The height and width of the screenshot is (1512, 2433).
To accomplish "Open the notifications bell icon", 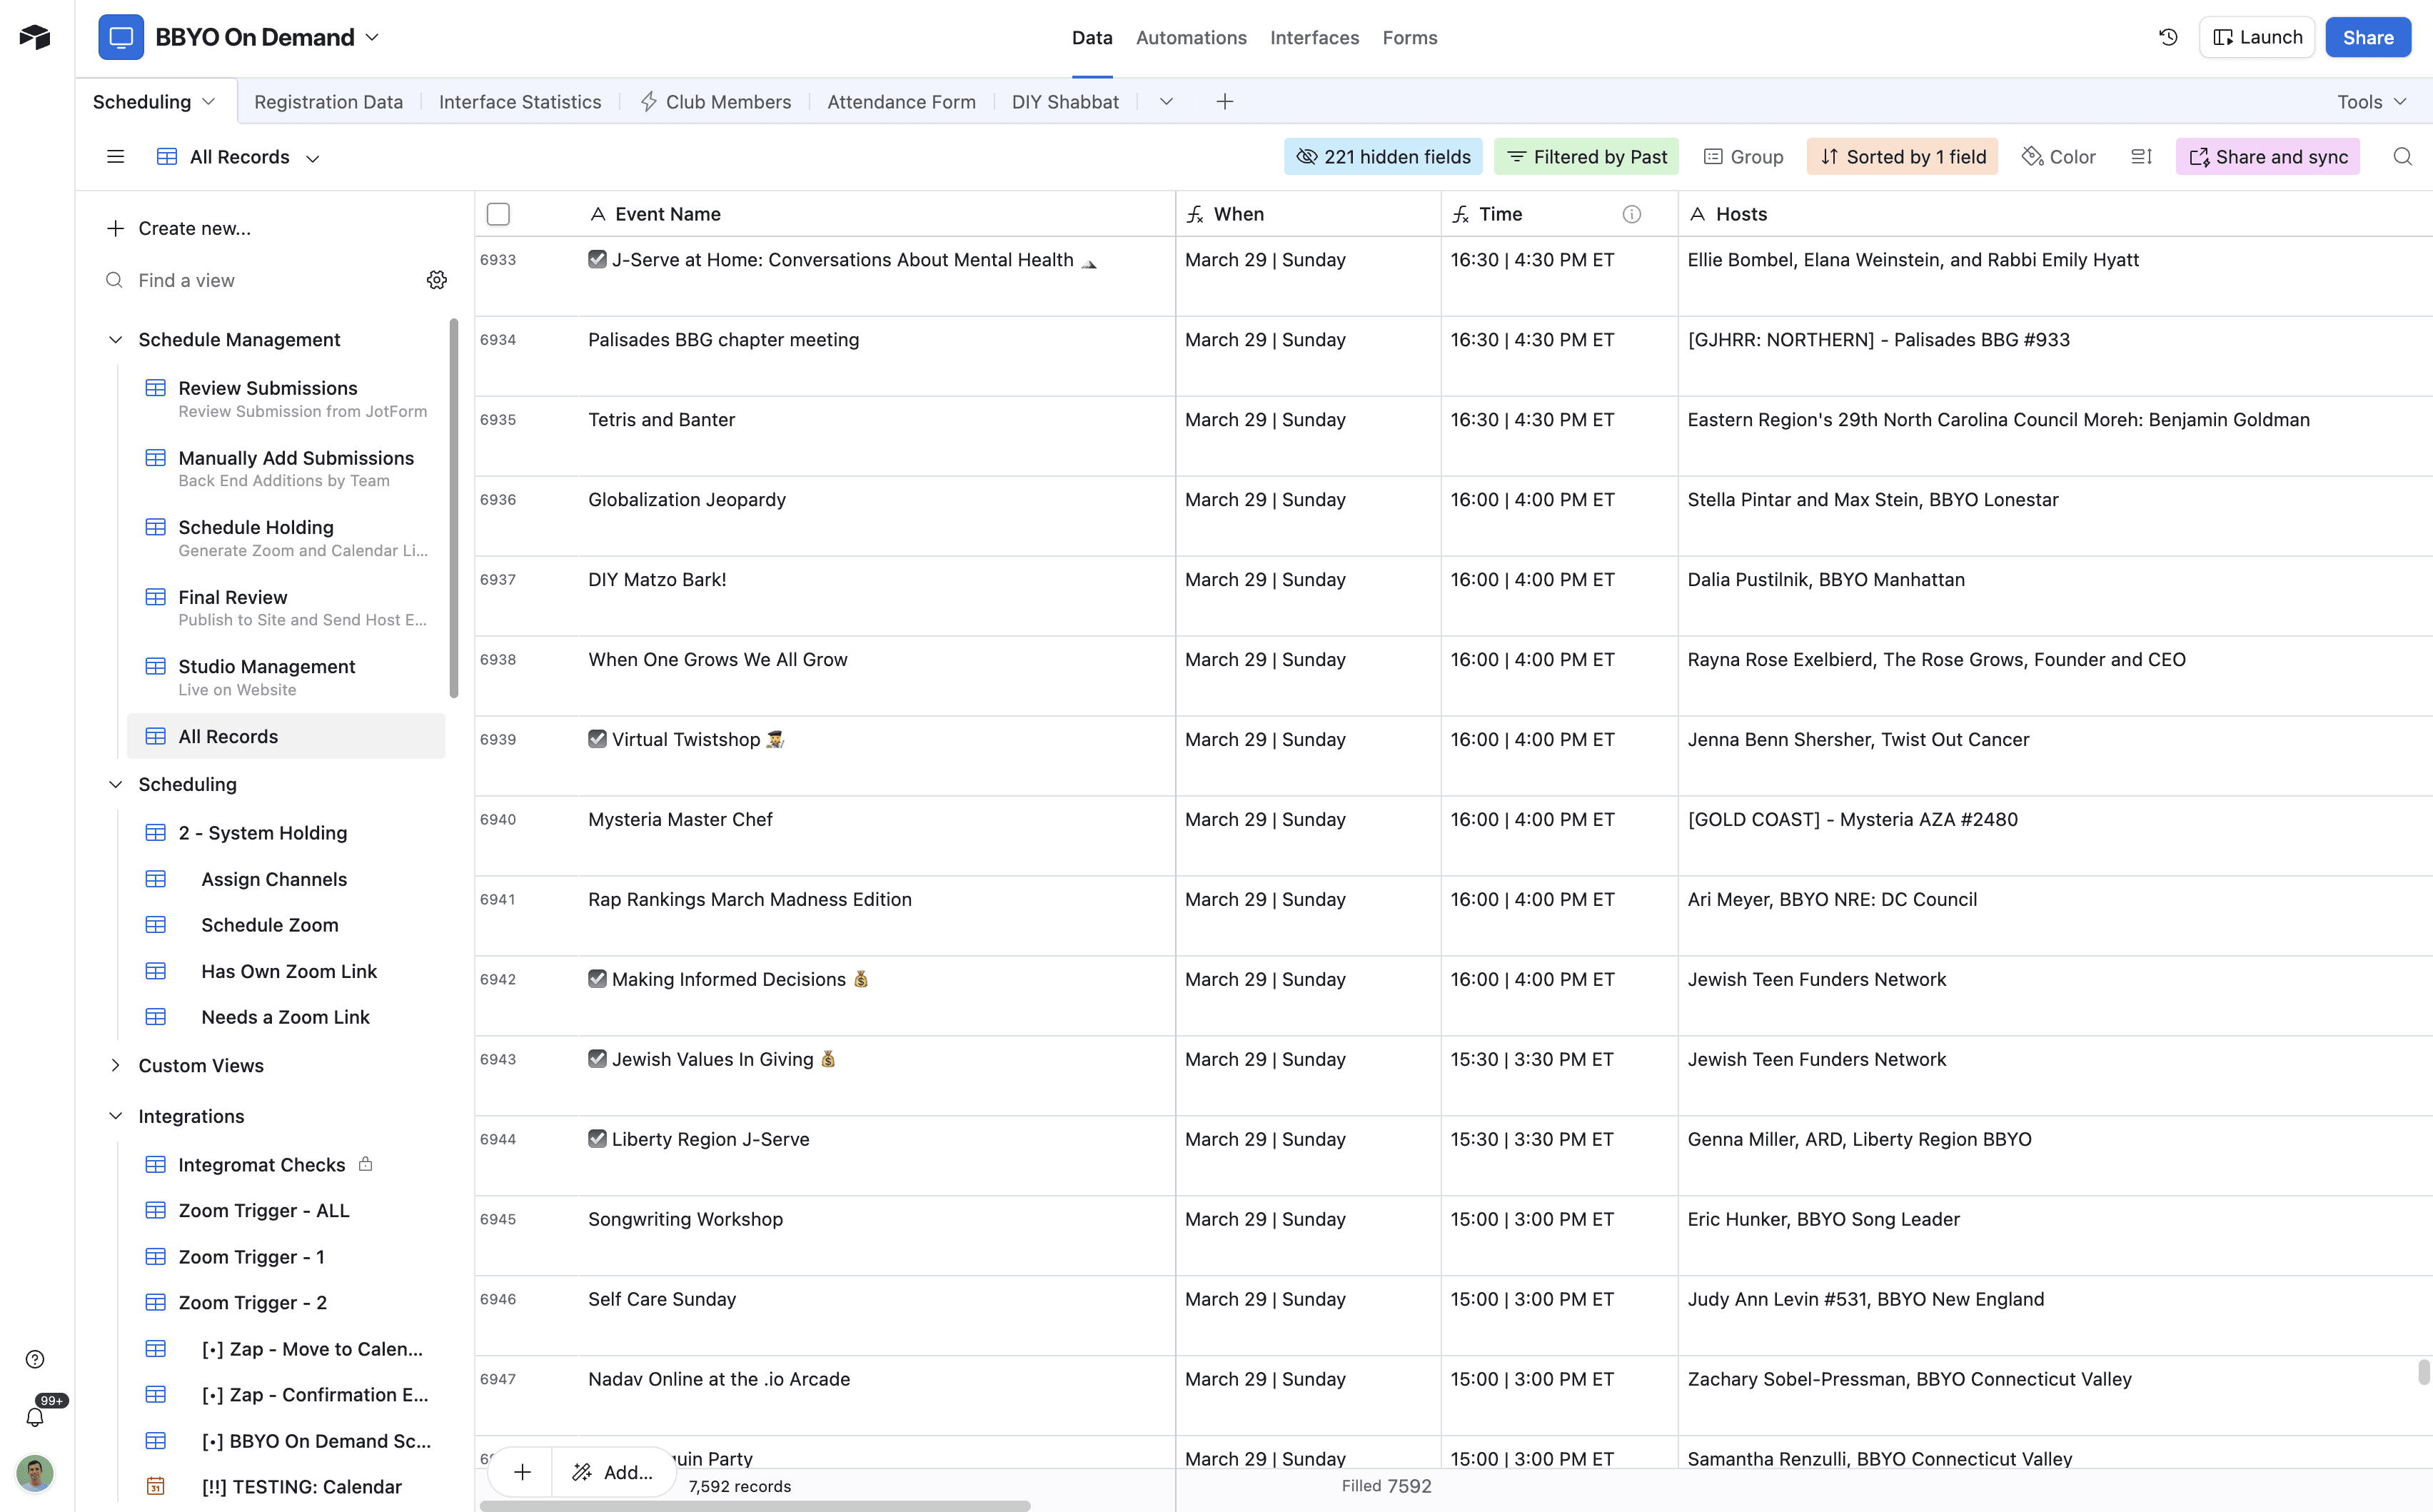I will [x=35, y=1417].
